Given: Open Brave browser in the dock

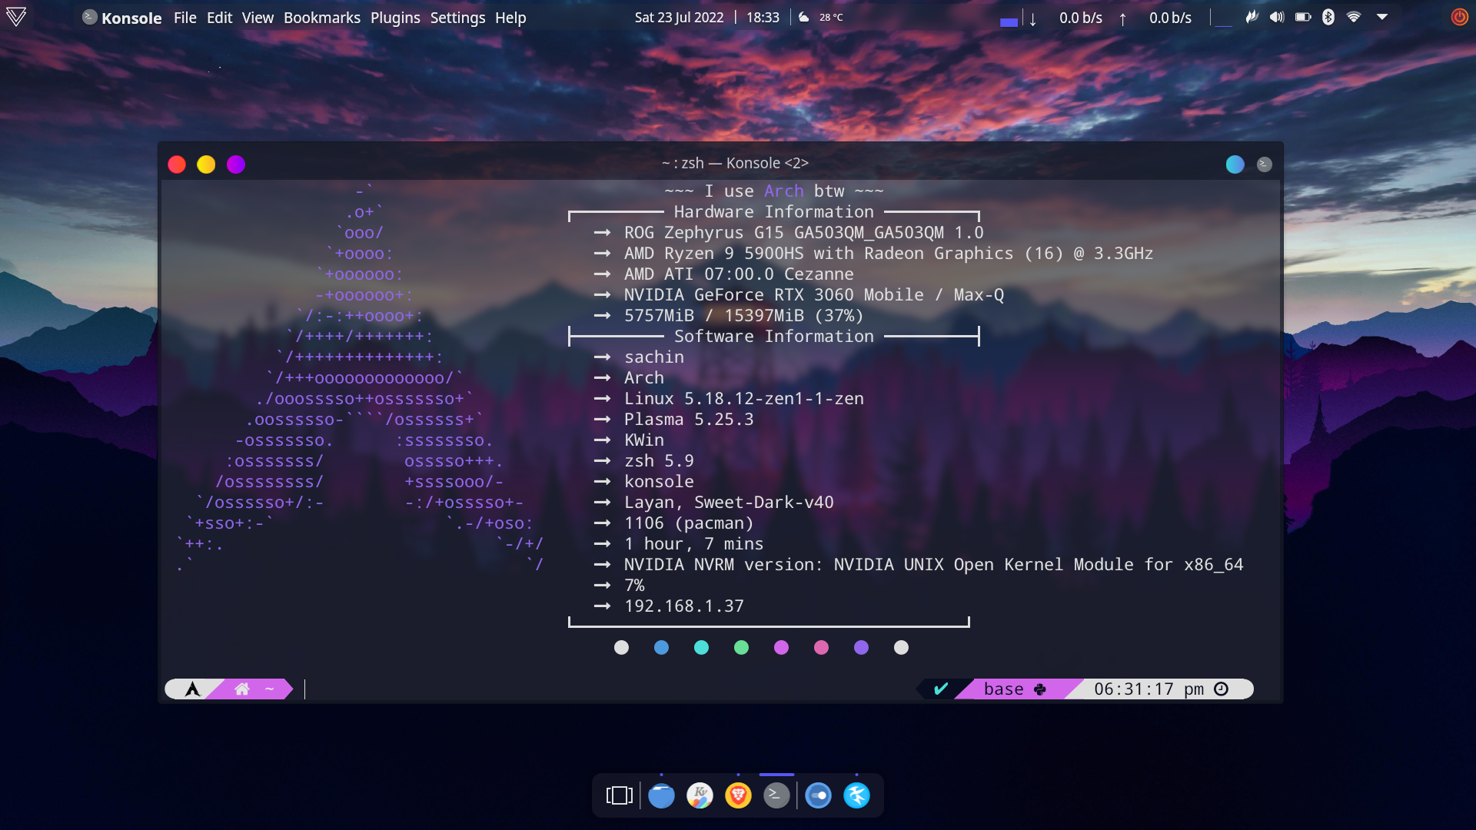Looking at the screenshot, I should coord(738,795).
